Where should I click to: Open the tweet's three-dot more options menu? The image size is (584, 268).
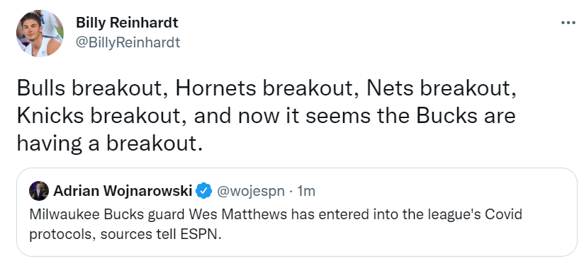coord(568,23)
